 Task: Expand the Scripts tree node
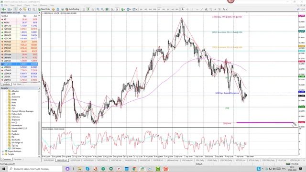click(3, 154)
